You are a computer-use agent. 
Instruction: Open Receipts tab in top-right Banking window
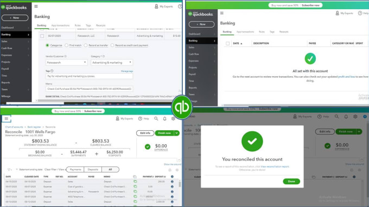(x=284, y=32)
